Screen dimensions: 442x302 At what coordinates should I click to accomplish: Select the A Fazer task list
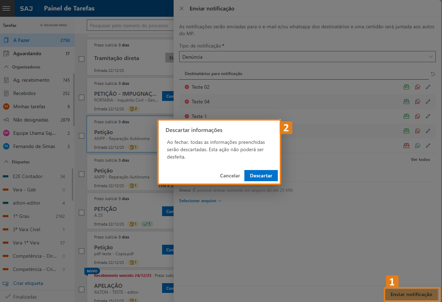click(22, 40)
